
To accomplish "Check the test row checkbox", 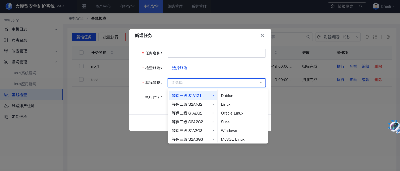I will 82,80.
